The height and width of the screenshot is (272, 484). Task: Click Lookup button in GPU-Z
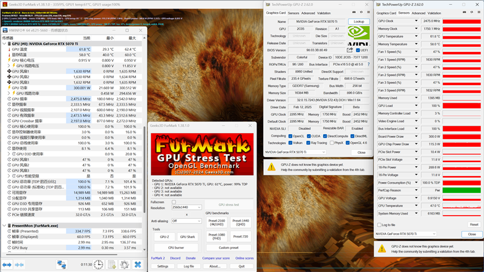point(359,22)
